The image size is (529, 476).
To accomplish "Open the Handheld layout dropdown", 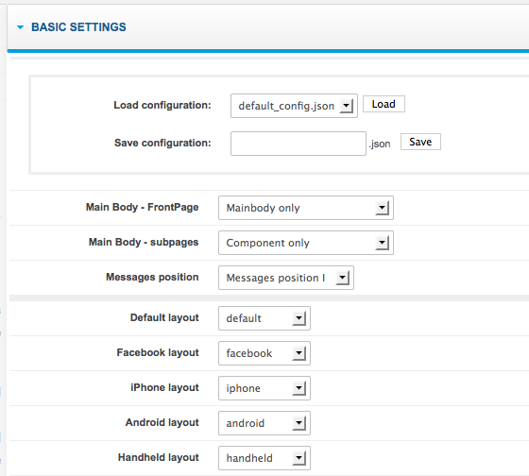I will [x=264, y=458].
